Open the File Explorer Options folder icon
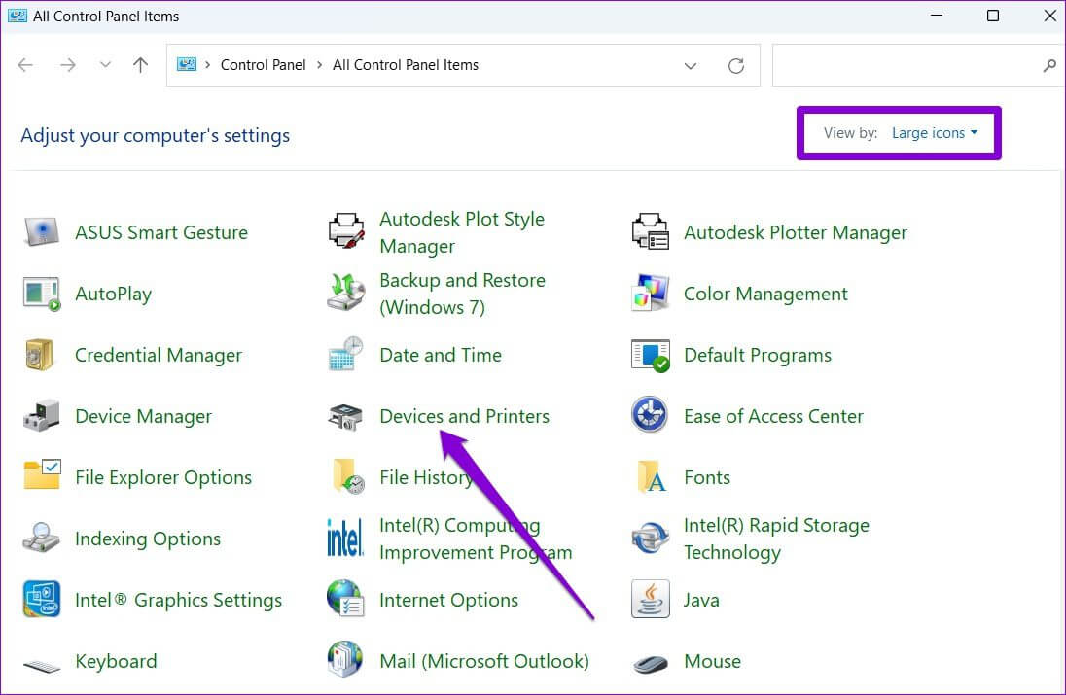The height and width of the screenshot is (695, 1066). point(42,474)
